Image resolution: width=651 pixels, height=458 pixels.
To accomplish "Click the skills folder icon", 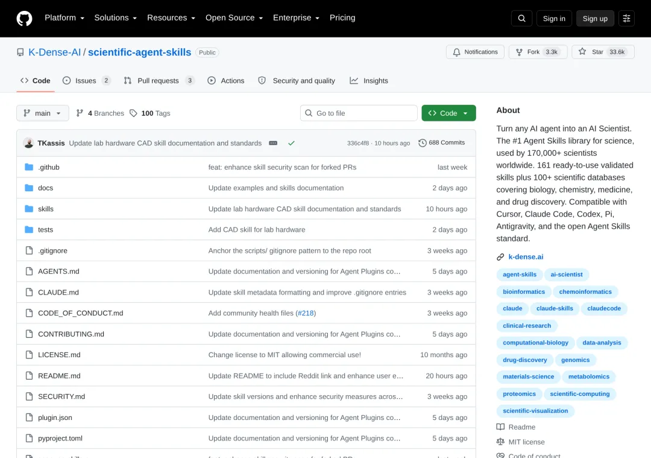I will pyautogui.click(x=29, y=209).
